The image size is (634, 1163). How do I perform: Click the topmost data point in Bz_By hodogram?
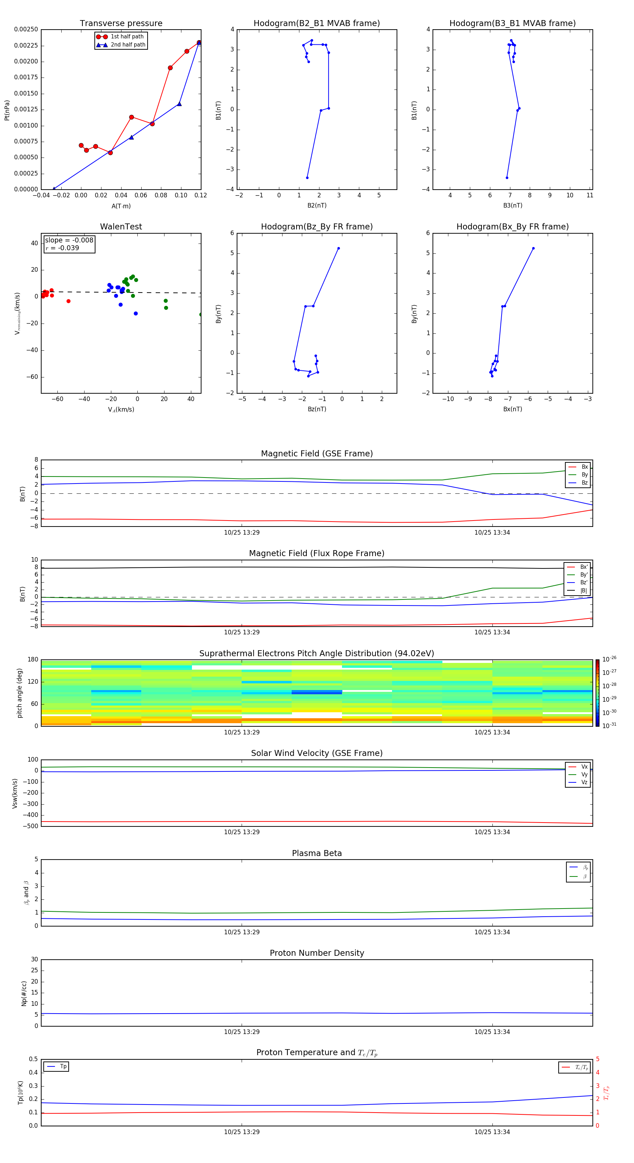[x=338, y=248]
